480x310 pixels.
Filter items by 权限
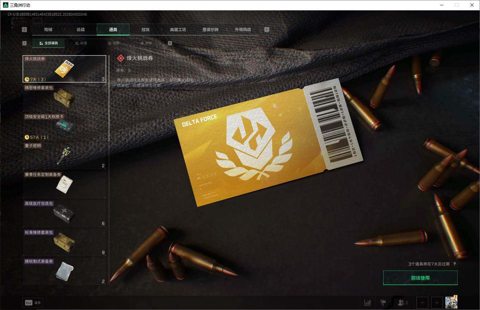click(114, 43)
